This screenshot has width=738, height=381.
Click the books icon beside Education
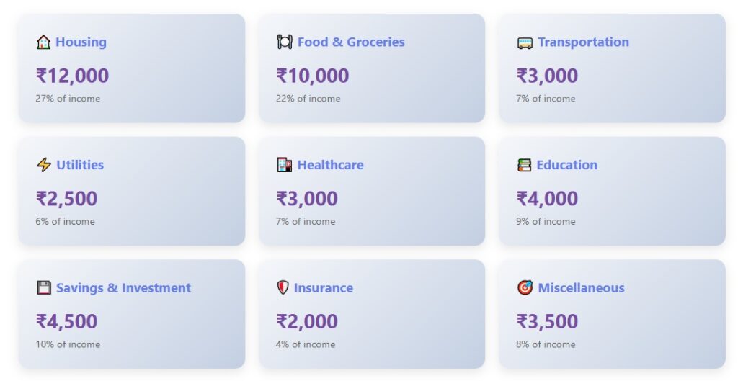coord(524,165)
